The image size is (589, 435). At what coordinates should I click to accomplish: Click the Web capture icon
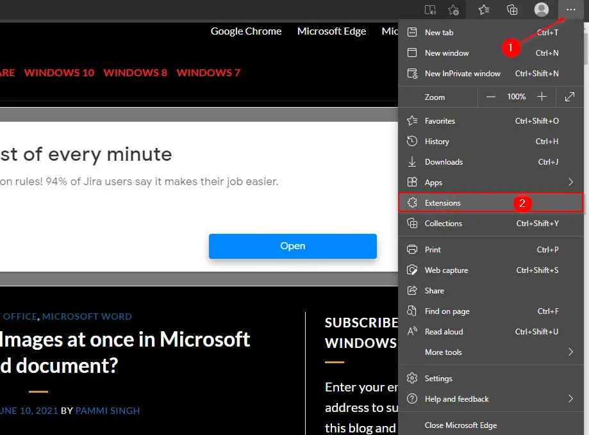pos(412,270)
